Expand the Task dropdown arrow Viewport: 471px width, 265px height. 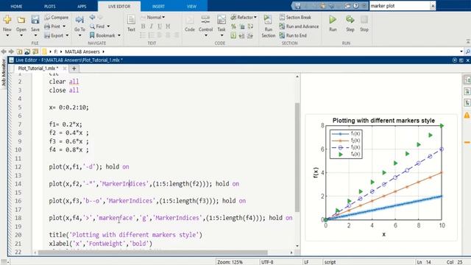[x=222, y=36]
